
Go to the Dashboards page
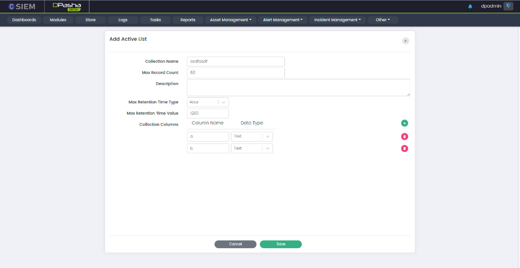(x=24, y=20)
